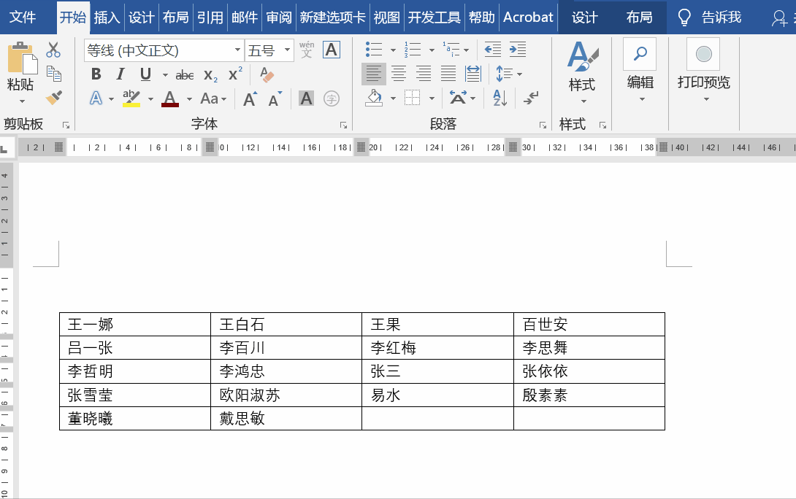Toggle center paragraph alignment
Screen dimensions: 796x499
[x=398, y=74]
